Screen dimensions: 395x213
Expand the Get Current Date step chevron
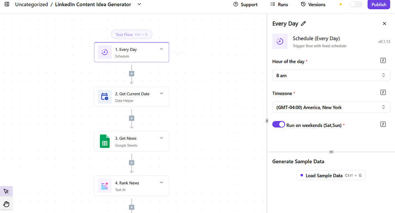pyautogui.click(x=161, y=94)
